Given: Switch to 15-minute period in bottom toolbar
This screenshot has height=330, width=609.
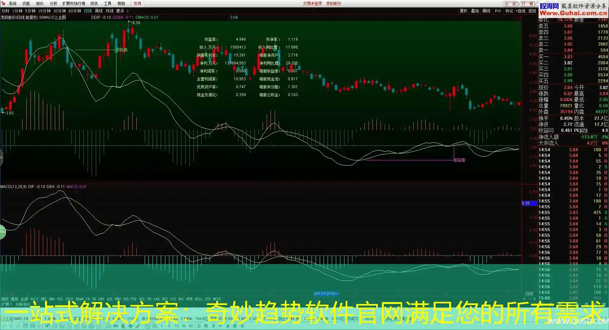Looking at the screenshot, I should coord(176,326).
